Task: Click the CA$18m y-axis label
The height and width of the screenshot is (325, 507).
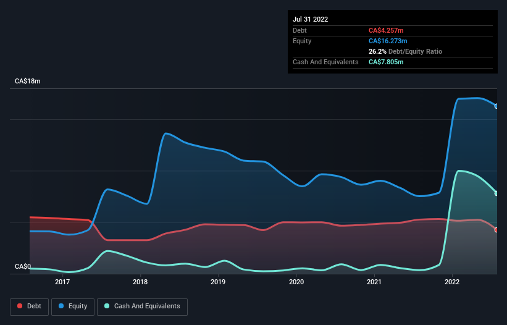Action: point(28,81)
